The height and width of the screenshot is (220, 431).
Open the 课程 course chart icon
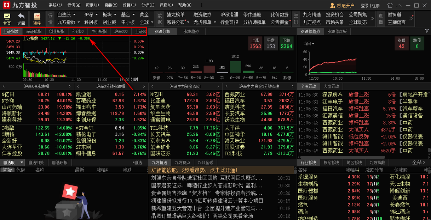(37, 19)
